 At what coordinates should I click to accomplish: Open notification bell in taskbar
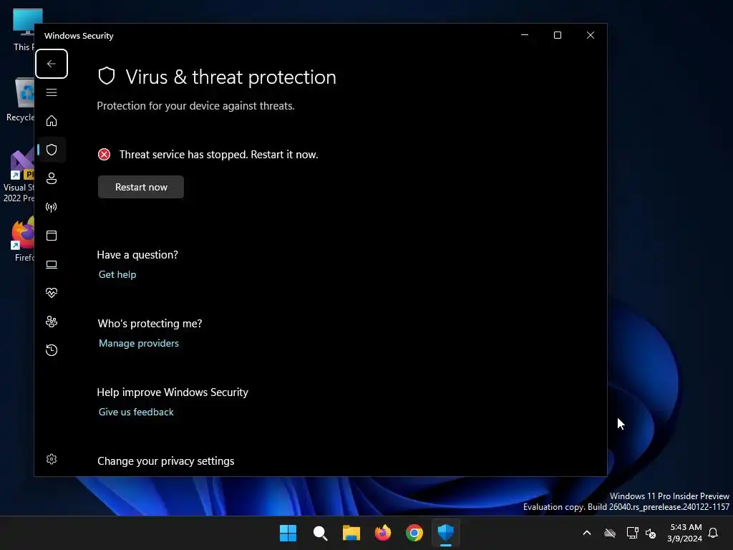point(713,533)
